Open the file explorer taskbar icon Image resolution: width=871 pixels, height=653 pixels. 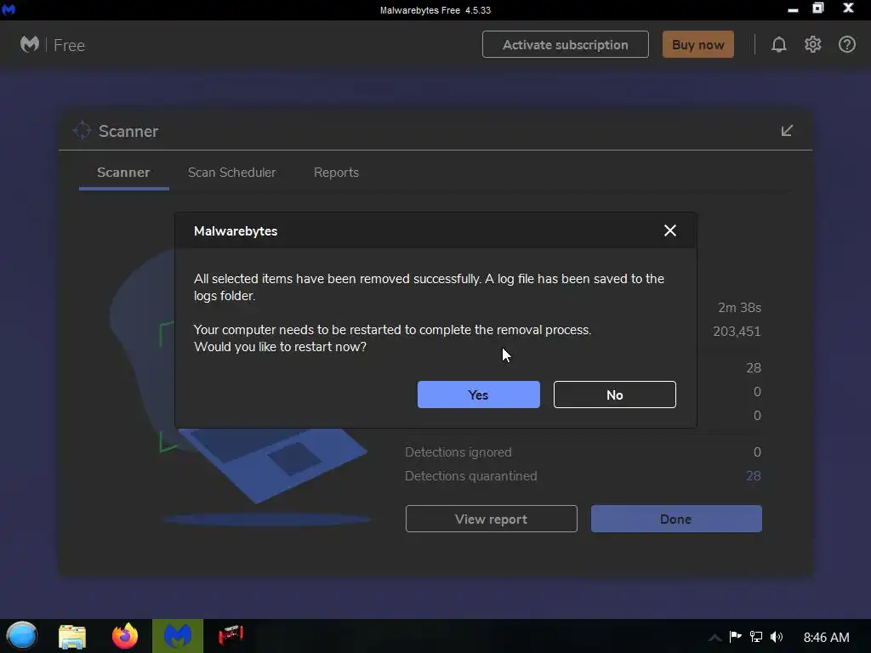[72, 636]
